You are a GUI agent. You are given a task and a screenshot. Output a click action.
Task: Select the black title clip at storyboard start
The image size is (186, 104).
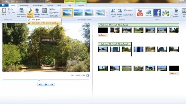(103, 30)
